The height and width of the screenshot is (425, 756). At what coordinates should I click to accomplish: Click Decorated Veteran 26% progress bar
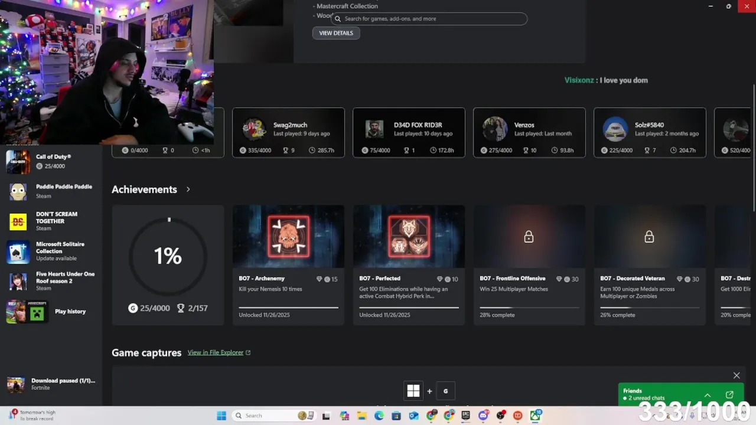tap(650, 308)
